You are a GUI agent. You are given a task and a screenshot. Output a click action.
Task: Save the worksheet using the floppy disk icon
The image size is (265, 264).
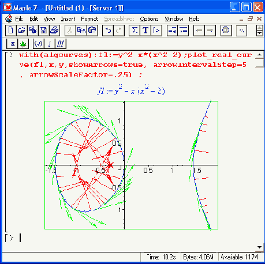(44, 31)
